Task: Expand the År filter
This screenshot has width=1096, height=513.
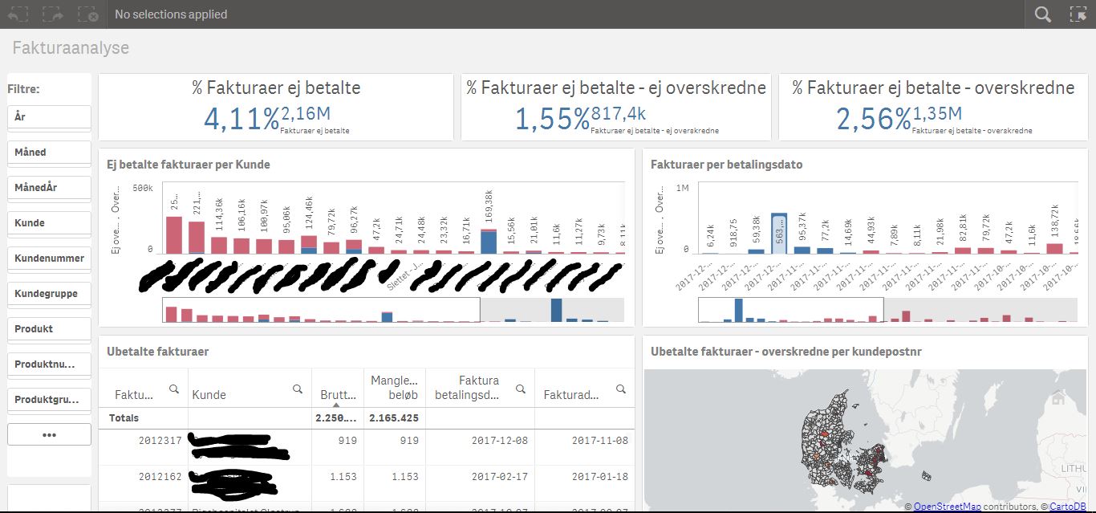Action: tap(49, 117)
